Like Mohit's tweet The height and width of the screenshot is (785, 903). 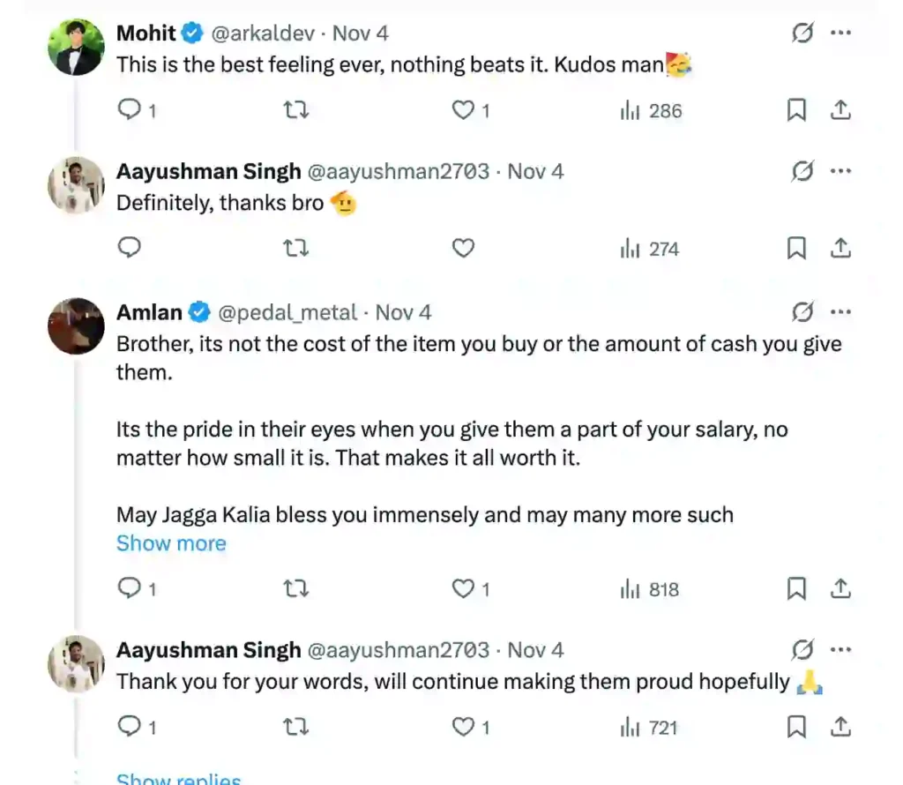pyautogui.click(x=463, y=110)
